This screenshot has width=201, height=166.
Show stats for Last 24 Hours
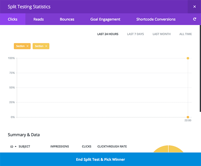108,34
